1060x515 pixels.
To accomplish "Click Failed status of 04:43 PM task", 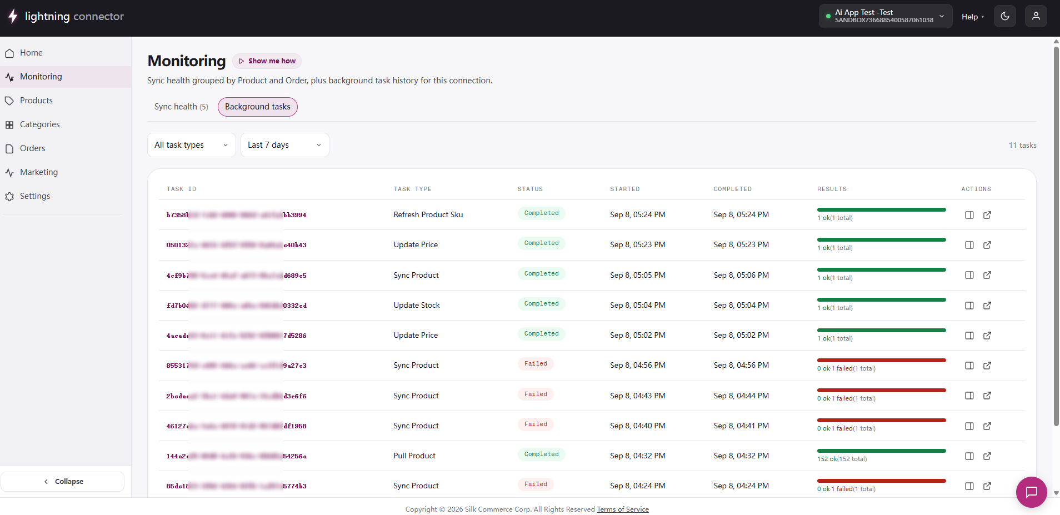I will (536, 394).
